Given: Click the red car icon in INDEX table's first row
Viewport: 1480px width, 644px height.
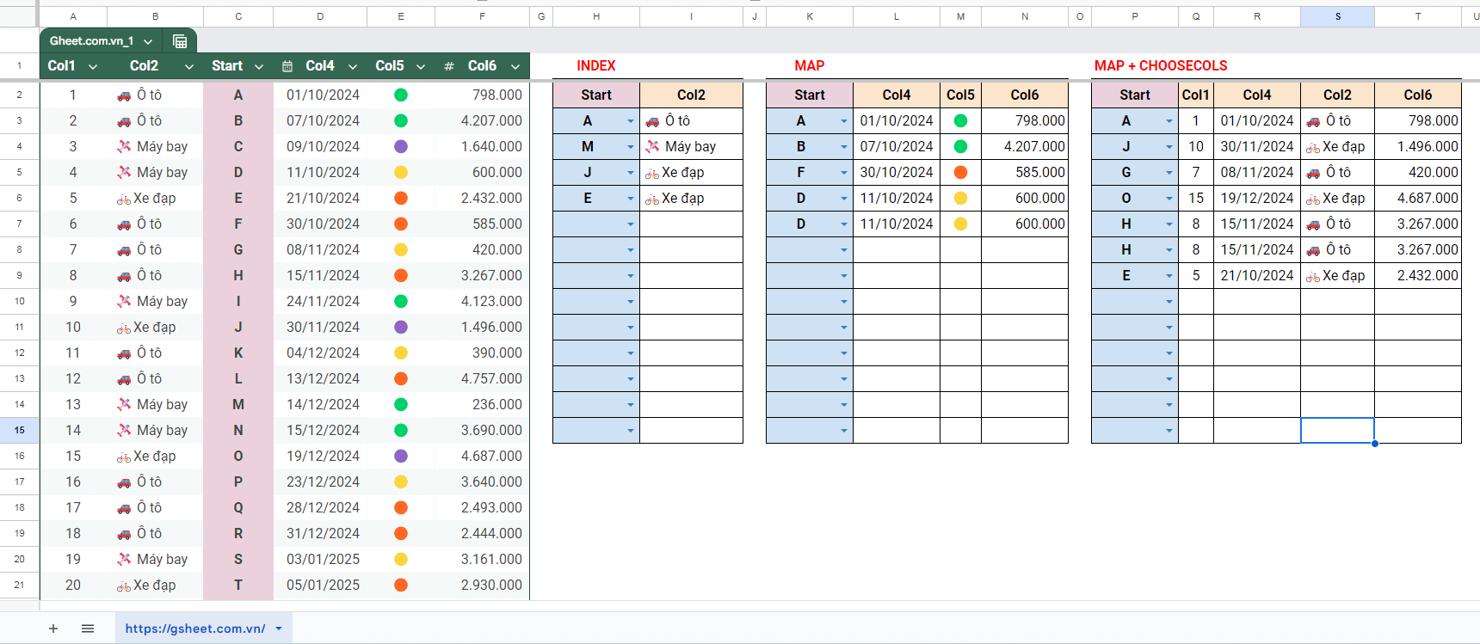Looking at the screenshot, I should [x=652, y=121].
